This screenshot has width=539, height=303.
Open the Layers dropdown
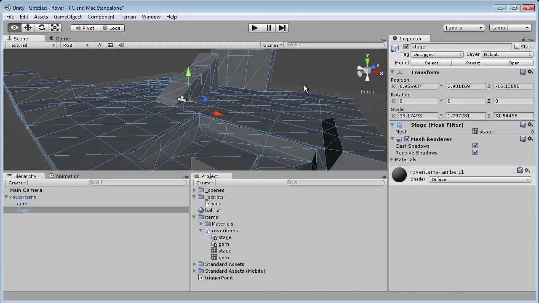tap(464, 28)
